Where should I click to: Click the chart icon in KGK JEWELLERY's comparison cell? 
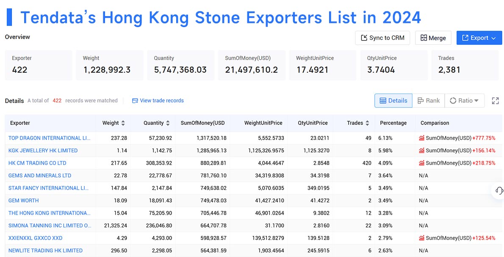coord(421,150)
